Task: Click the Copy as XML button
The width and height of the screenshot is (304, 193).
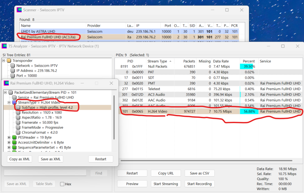Action: (x=19, y=159)
